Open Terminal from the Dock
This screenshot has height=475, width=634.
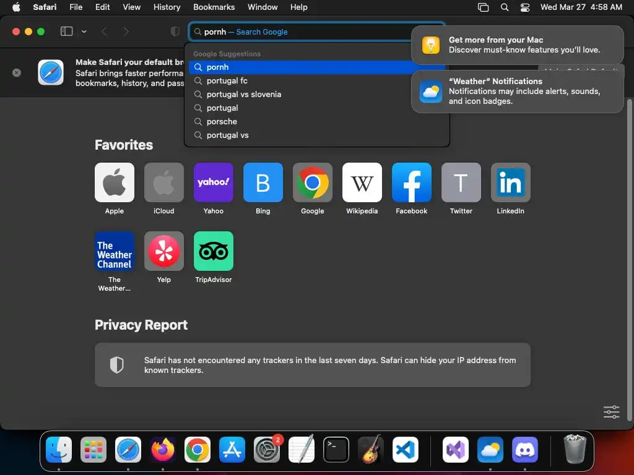tap(336, 450)
